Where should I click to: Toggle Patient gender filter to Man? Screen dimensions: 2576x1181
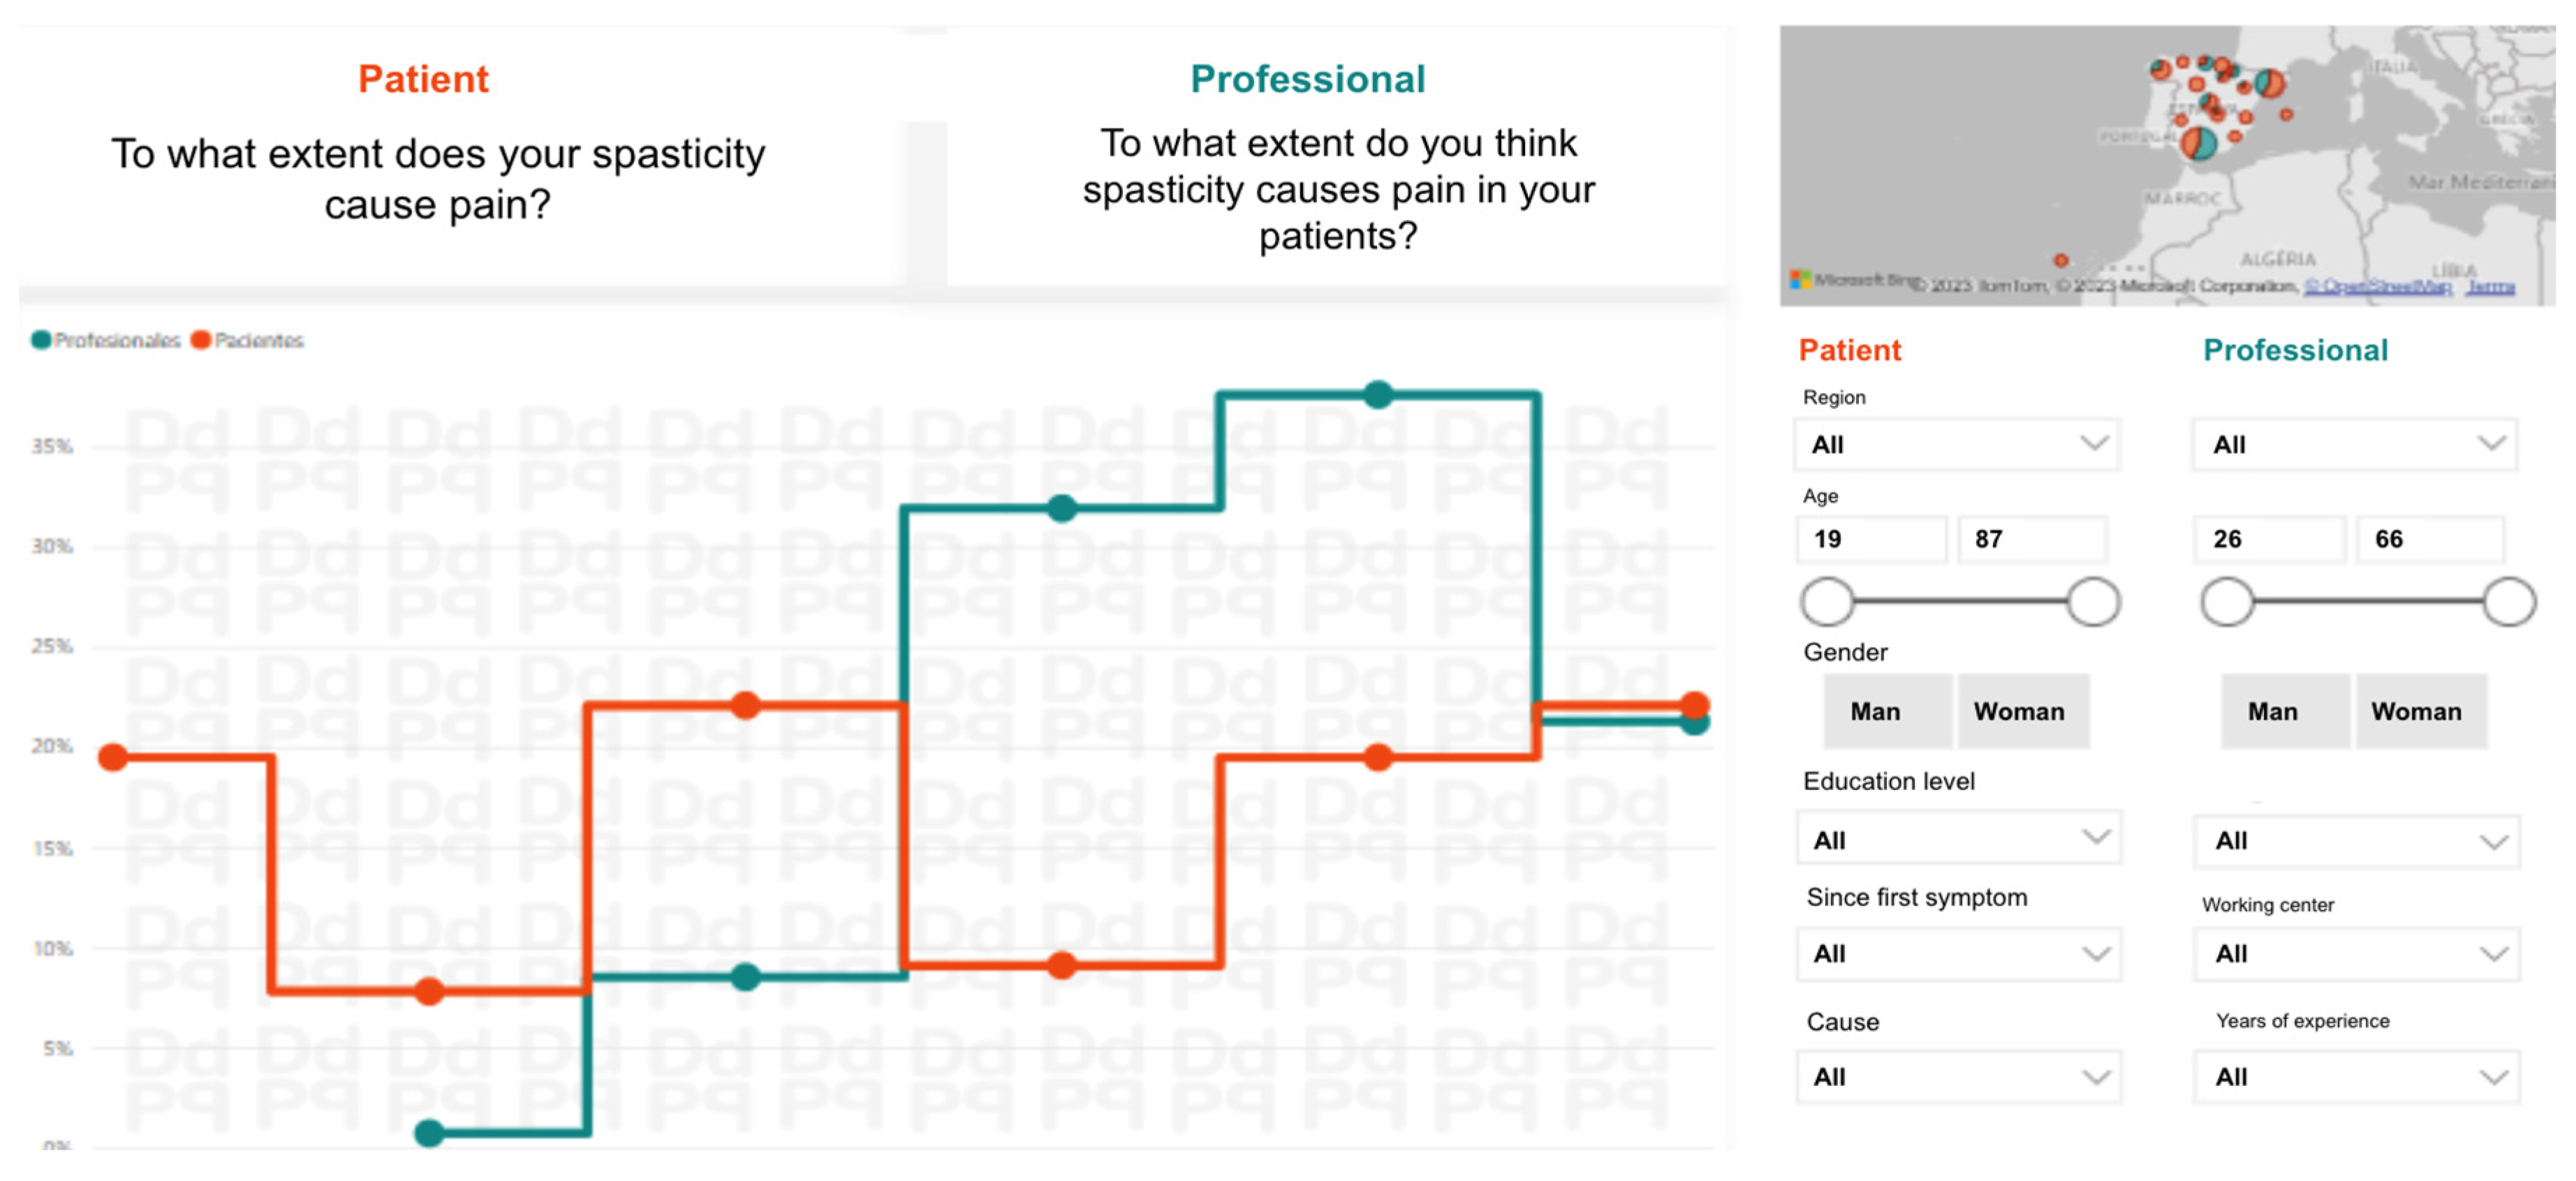coord(1875,711)
